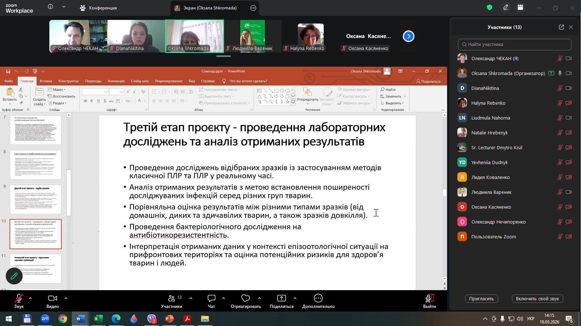Image resolution: width=581 pixels, height=326 pixels.
Task: Unmute the microphone in Zoom toolbar
Action: tap(19, 298)
